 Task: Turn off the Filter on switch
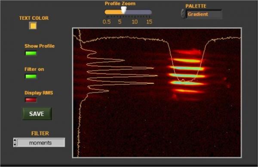click(x=31, y=77)
